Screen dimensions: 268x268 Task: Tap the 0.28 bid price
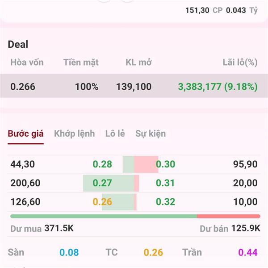[102, 164]
